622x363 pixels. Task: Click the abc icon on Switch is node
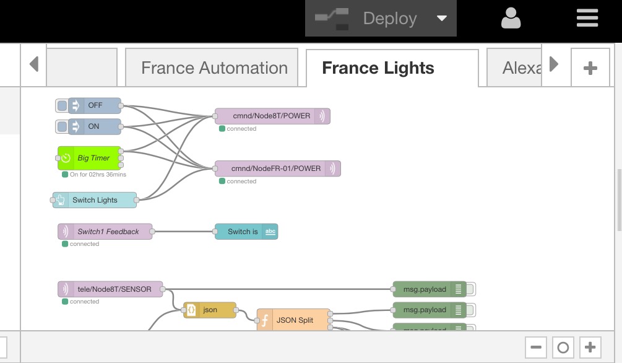[x=270, y=232]
